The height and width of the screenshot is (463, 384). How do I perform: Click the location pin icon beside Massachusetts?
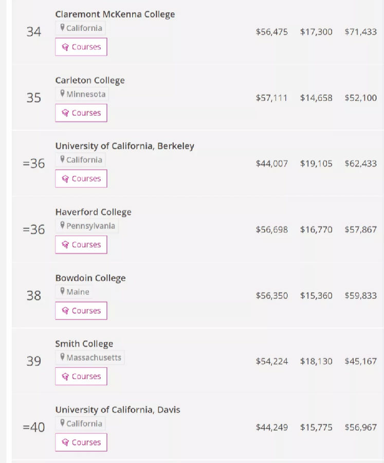coord(63,358)
